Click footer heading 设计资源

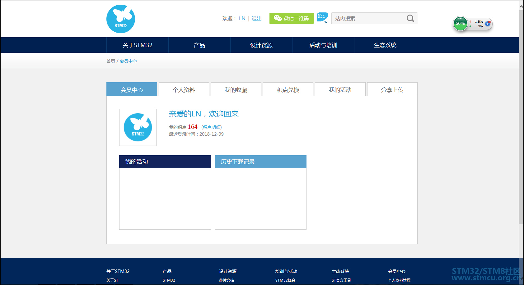point(228,271)
